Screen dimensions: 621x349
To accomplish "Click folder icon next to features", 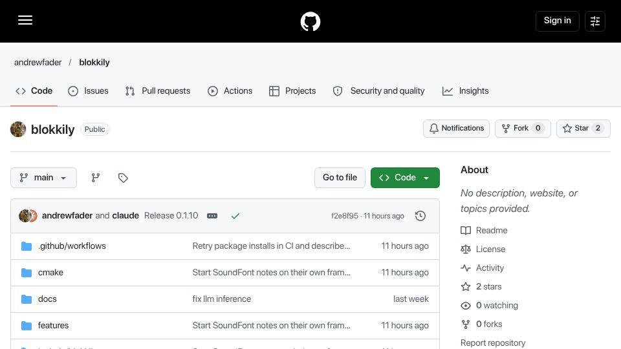I will point(27,326).
